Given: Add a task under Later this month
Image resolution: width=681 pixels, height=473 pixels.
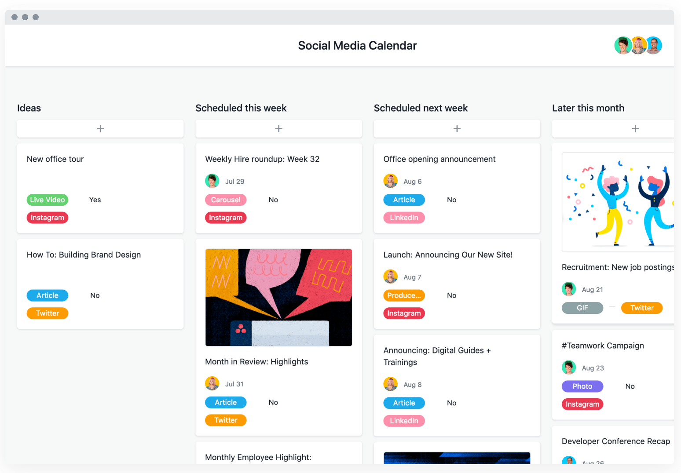Looking at the screenshot, I should pos(635,128).
